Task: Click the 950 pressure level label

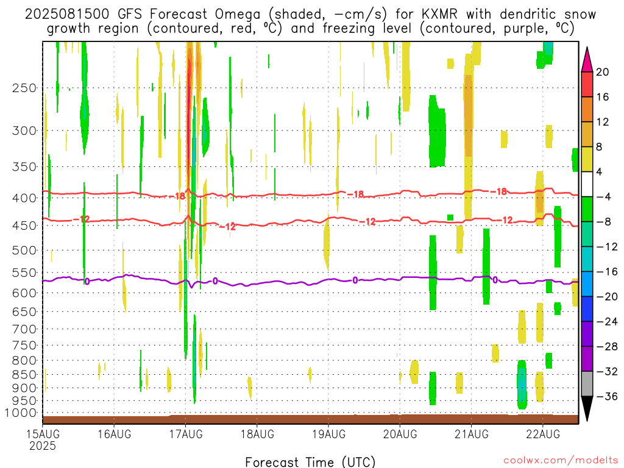Action: point(24,401)
